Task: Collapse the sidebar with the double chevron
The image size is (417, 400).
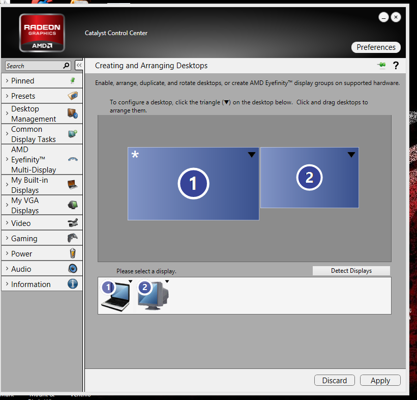Action: 79,65
